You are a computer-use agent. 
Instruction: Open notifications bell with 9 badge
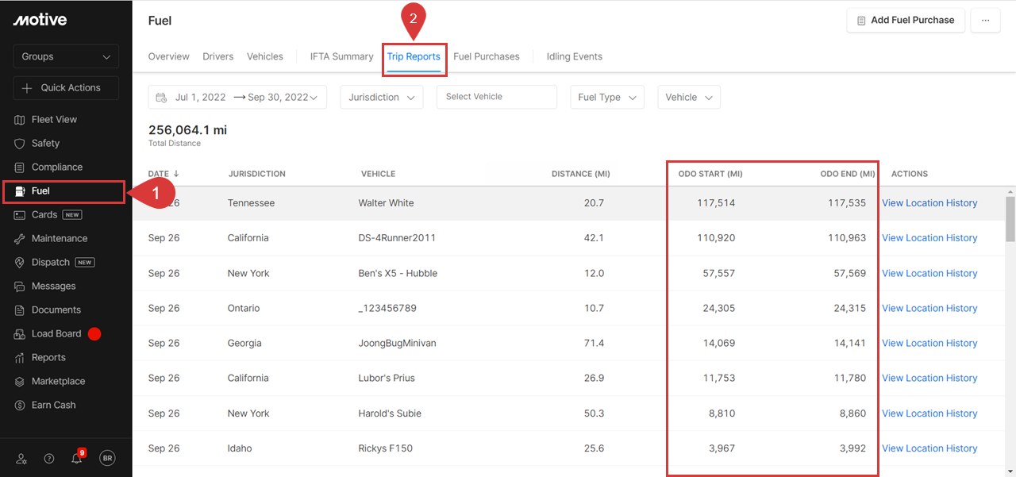tap(77, 458)
